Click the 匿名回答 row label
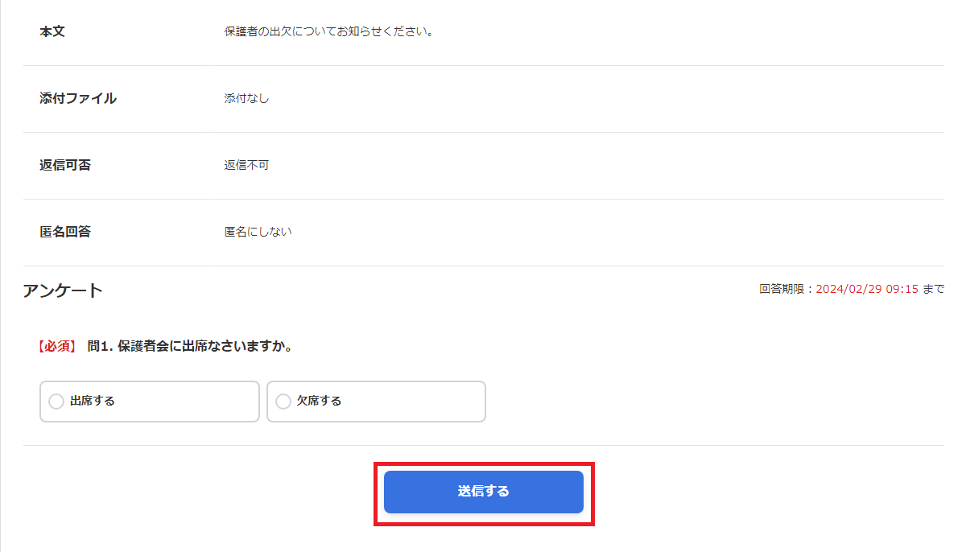The image size is (966, 552). pyautogui.click(x=65, y=232)
